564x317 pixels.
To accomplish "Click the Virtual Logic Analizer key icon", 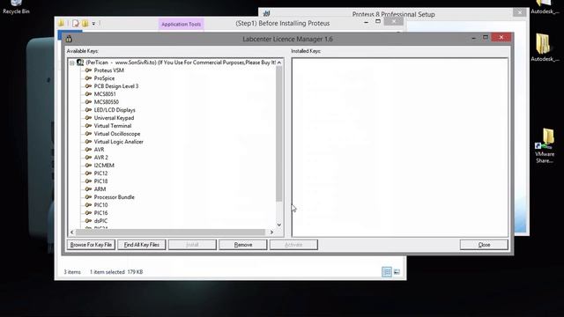I will (88, 141).
